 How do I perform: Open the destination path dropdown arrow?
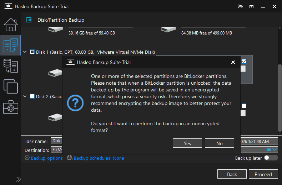point(275,149)
